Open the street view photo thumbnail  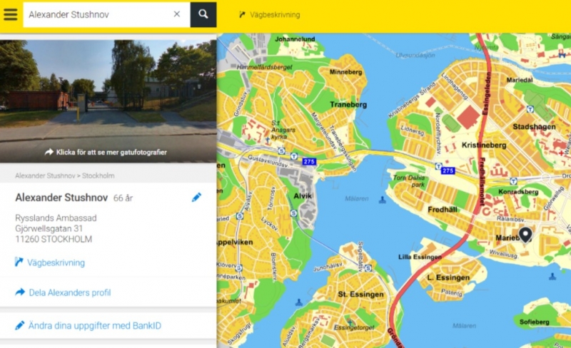[108, 101]
